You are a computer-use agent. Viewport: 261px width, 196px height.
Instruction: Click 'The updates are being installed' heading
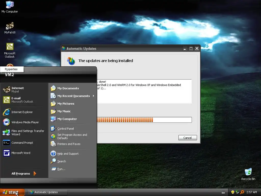coord(106,61)
